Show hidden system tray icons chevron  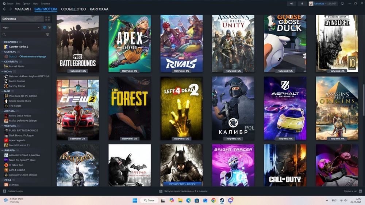point(327,200)
